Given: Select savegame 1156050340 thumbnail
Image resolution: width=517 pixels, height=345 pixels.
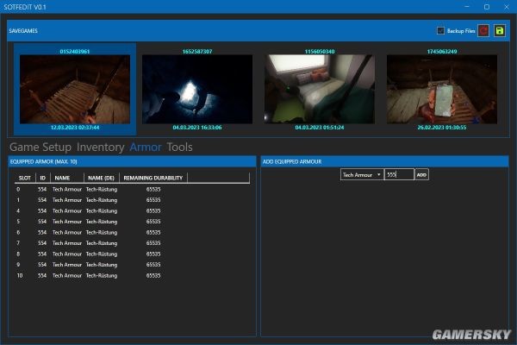Looking at the screenshot, I should (x=320, y=89).
